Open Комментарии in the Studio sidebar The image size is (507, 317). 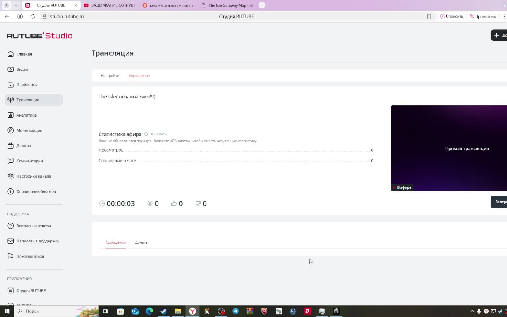(x=25, y=161)
